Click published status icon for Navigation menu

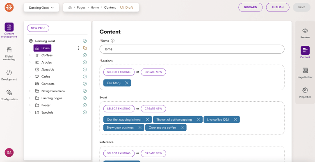[x=85, y=91]
